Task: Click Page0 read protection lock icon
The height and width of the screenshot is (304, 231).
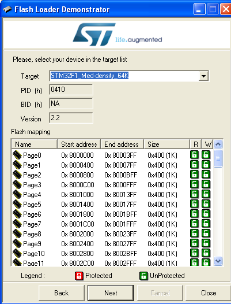Action: click(195, 155)
